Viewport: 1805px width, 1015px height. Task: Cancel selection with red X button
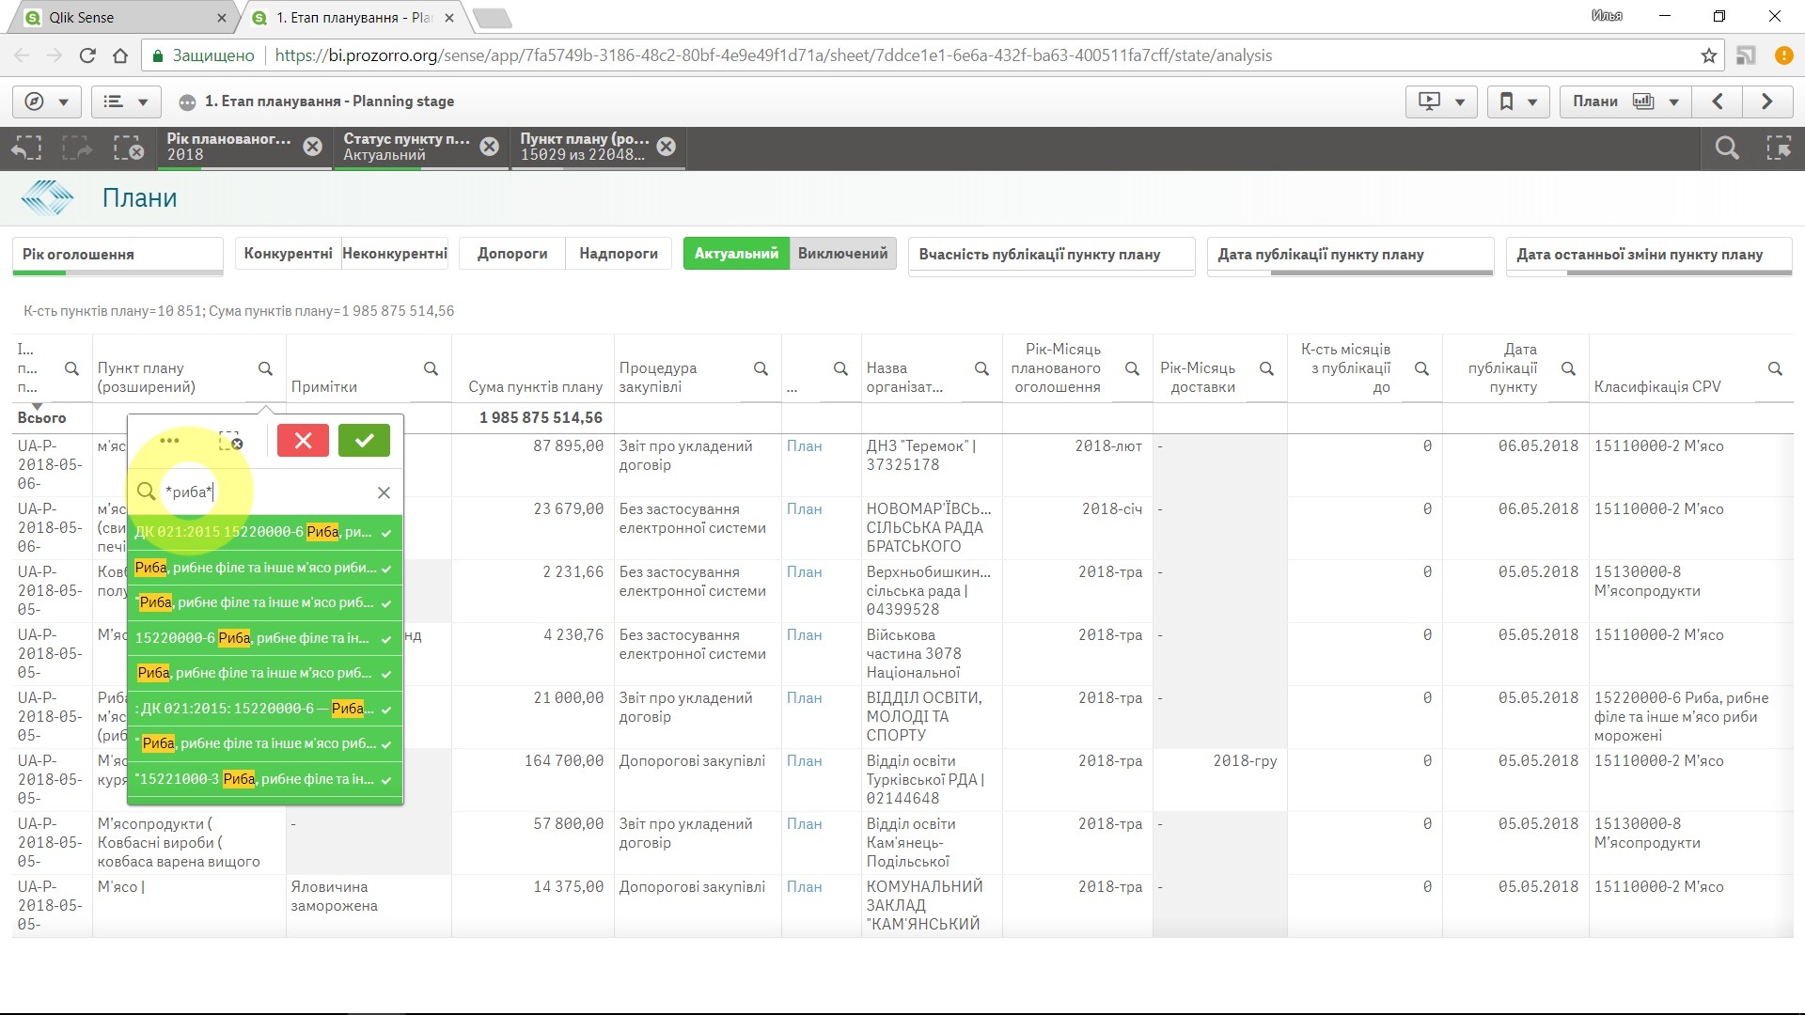pyautogui.click(x=303, y=441)
